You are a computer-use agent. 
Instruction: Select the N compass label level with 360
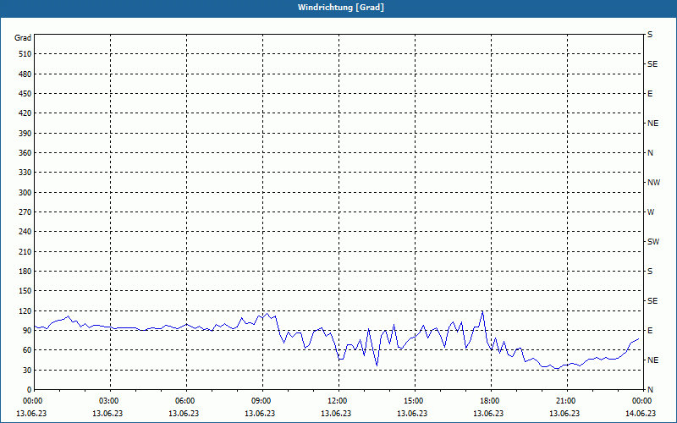pos(650,153)
